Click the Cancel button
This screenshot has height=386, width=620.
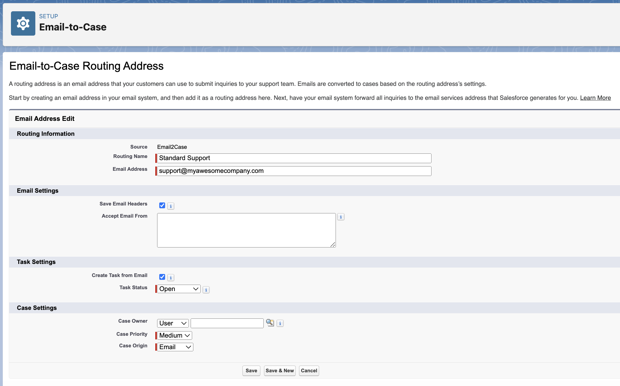point(309,371)
